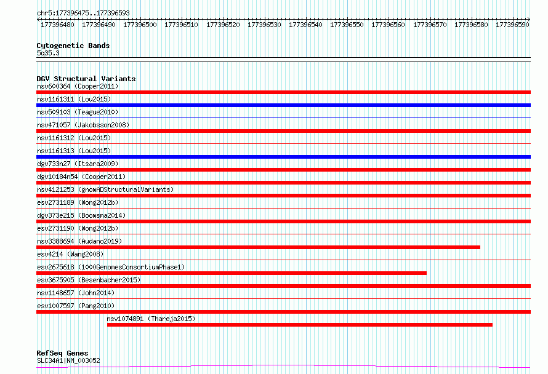
Task: Click ruler position 177396560
Action: (x=388, y=25)
